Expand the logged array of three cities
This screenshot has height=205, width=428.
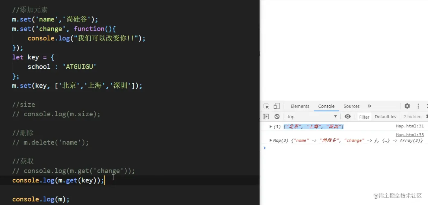point(271,127)
